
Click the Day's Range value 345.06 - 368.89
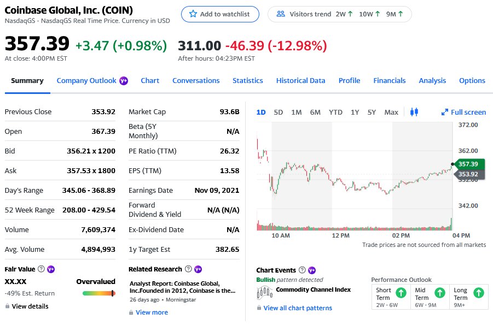point(89,190)
